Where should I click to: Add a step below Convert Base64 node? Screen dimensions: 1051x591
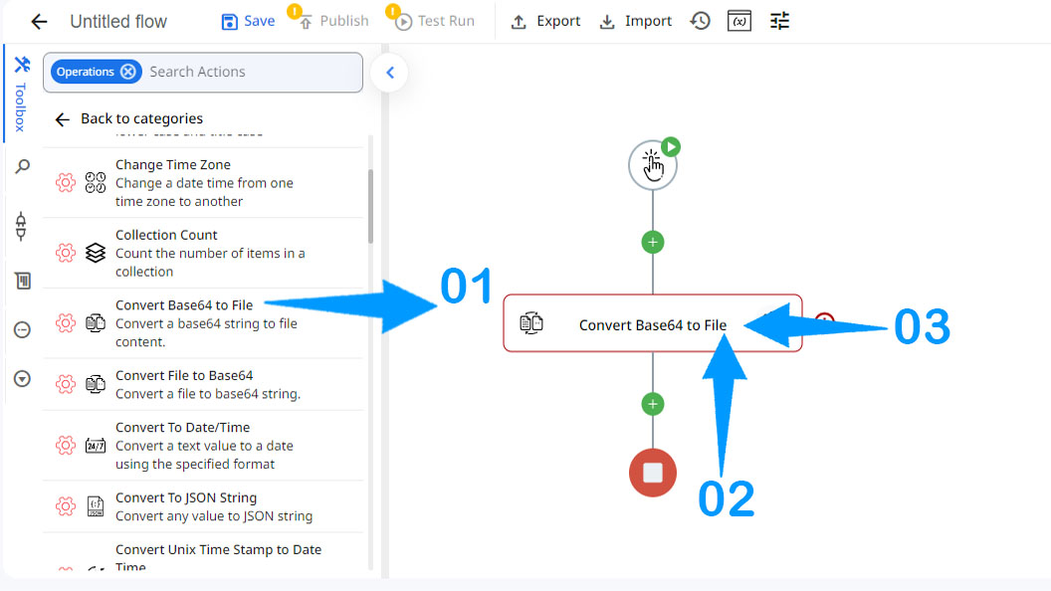(x=652, y=404)
